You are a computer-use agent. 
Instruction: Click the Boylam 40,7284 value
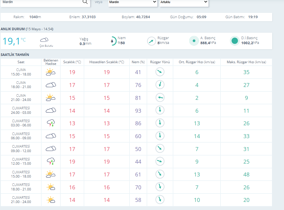point(143,17)
